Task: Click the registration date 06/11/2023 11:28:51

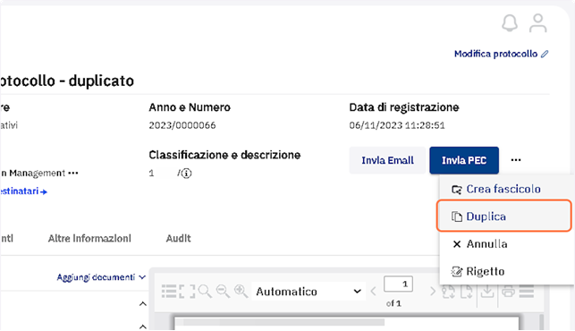Action: (x=397, y=125)
